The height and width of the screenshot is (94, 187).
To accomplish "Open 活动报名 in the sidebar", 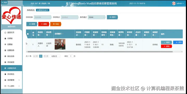I will [12, 74].
